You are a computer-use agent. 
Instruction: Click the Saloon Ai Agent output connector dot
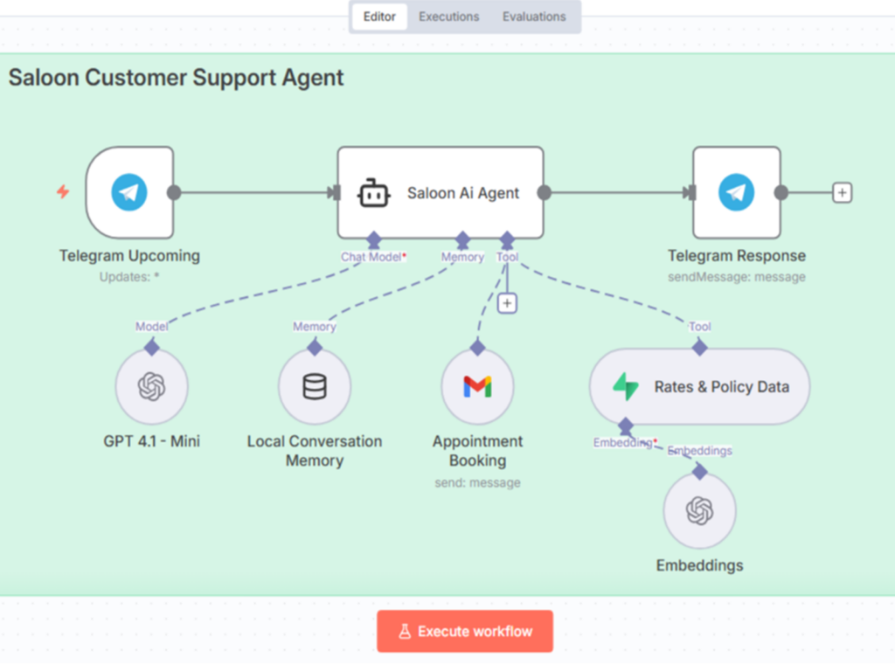(x=544, y=193)
